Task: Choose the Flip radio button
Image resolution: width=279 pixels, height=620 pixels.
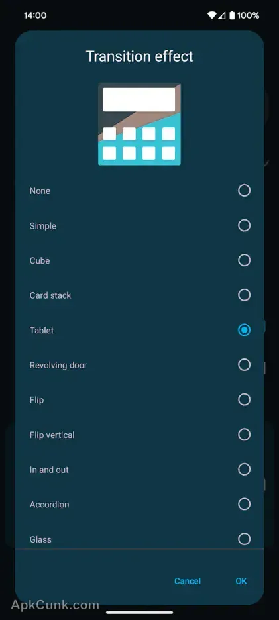Action: point(244,400)
